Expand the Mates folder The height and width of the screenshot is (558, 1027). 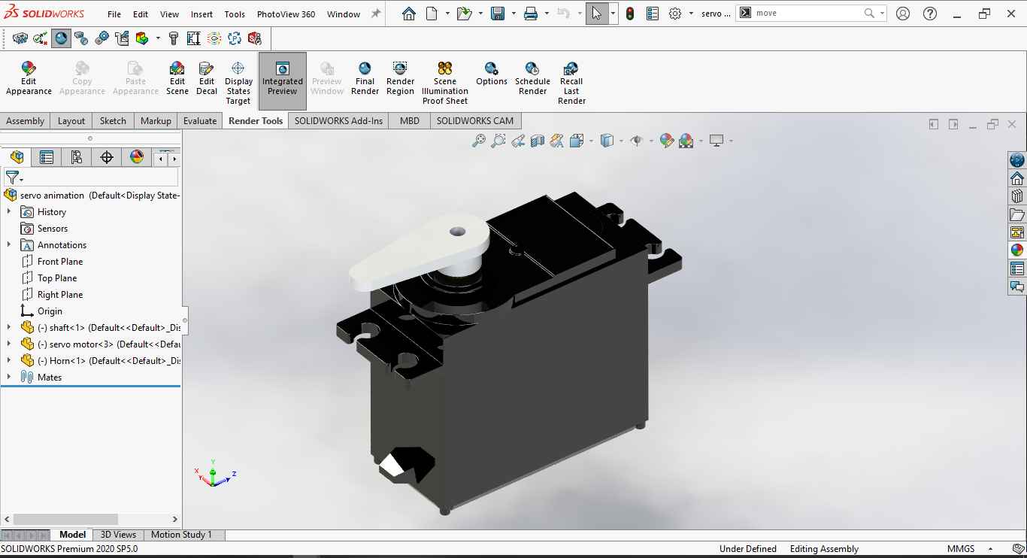9,378
